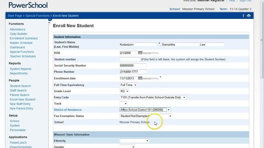The height and width of the screenshot is (148, 264).
Task: Open New Staff Entry link
Action: 20,104
